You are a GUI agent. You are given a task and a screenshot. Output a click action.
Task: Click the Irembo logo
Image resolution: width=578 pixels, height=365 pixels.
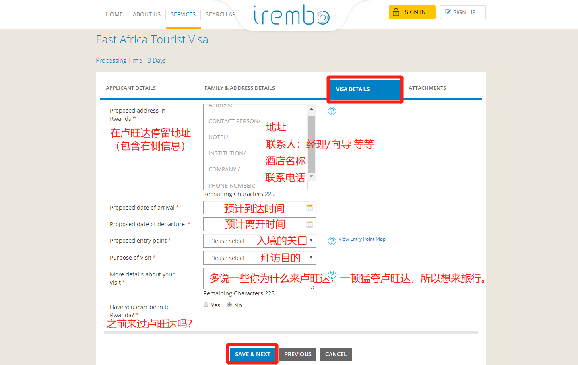click(291, 15)
